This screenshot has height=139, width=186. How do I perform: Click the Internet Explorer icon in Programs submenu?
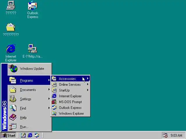[54, 96]
